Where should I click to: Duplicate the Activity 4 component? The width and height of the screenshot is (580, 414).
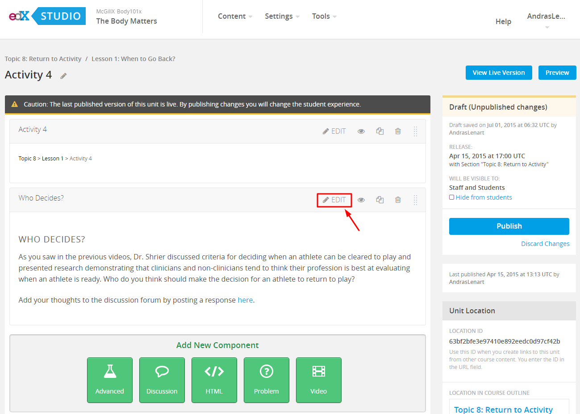click(x=380, y=131)
